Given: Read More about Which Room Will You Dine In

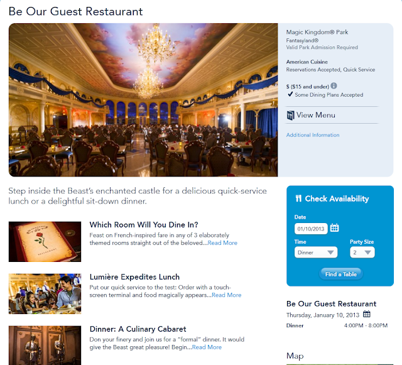Looking at the screenshot, I should 222,243.
